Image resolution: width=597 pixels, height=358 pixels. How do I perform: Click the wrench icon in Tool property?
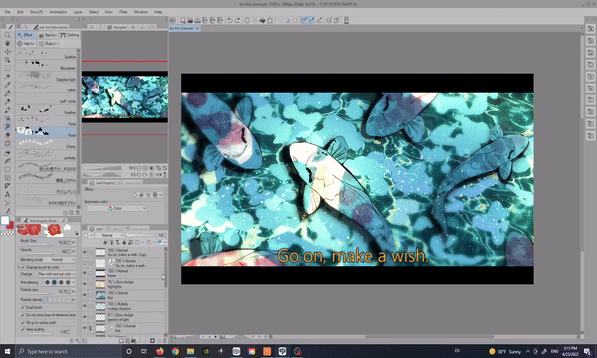coord(78,341)
